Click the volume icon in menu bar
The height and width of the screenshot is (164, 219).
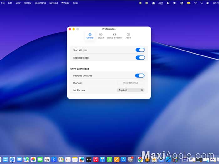click(x=175, y=3)
